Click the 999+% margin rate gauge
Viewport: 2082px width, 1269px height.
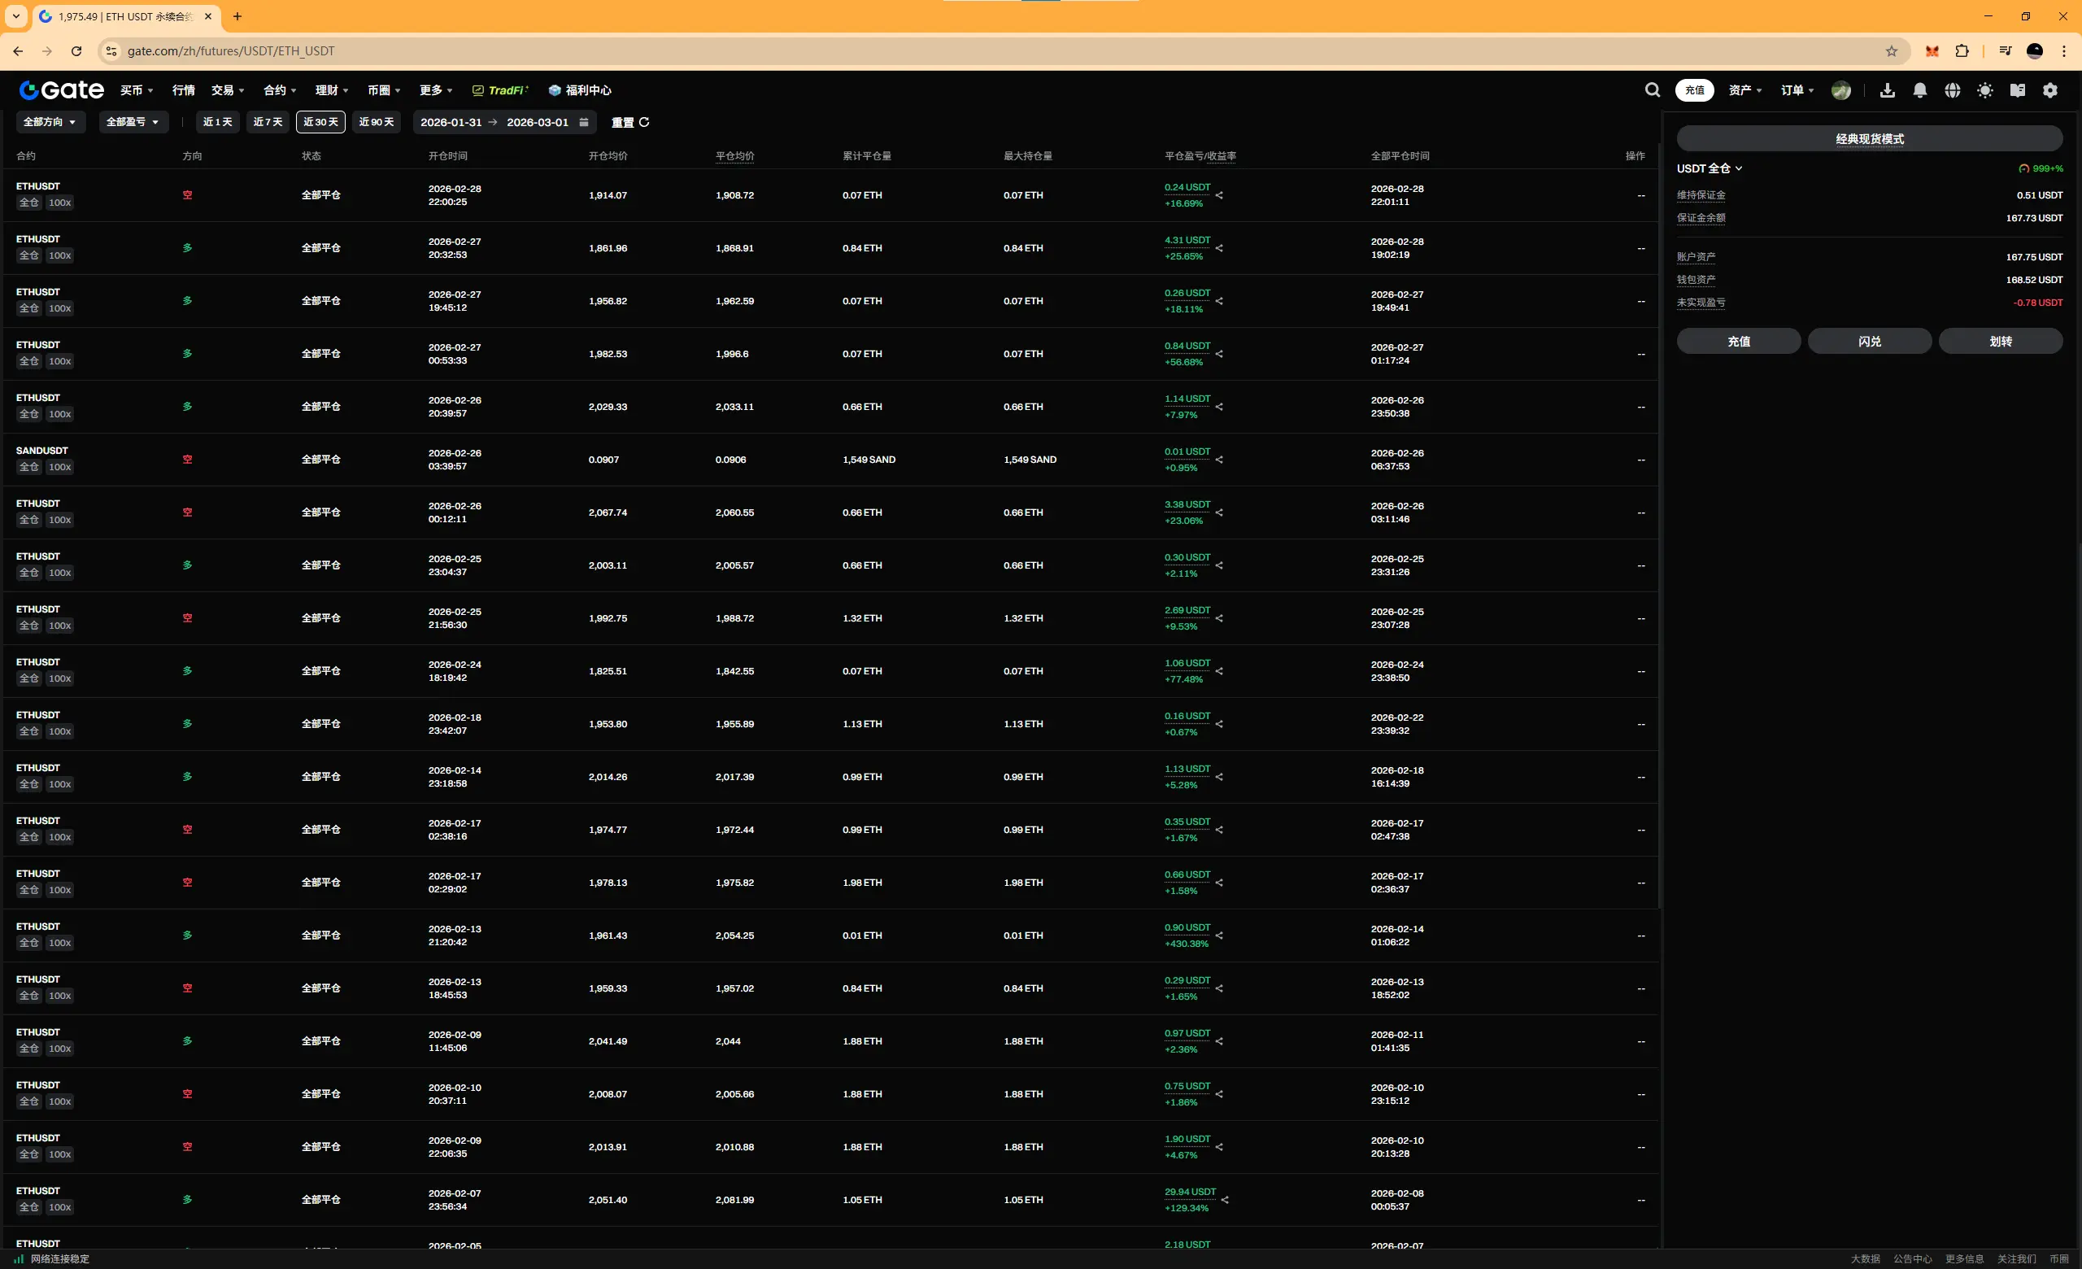click(2041, 169)
